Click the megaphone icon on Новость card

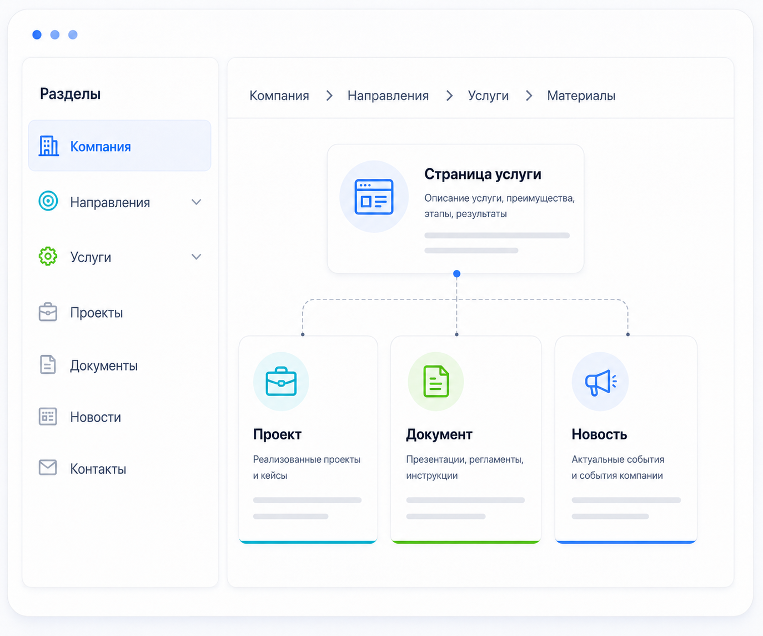click(x=600, y=382)
